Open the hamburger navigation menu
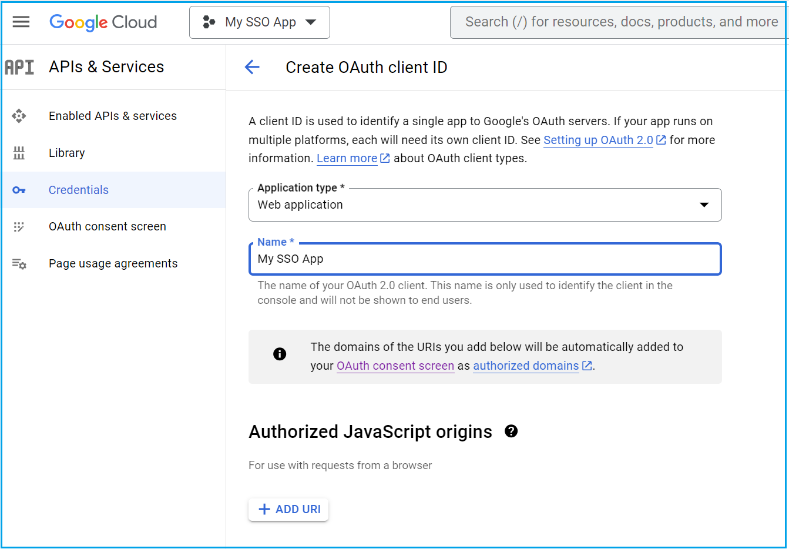This screenshot has height=549, width=789. click(21, 22)
